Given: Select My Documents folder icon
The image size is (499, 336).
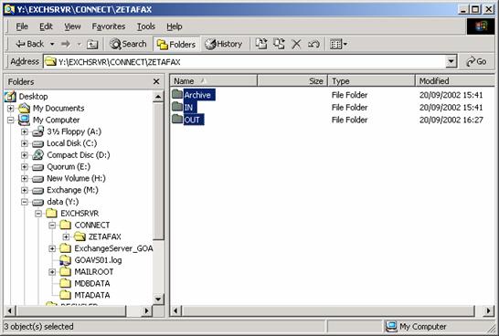Looking at the screenshot, I should tap(24, 108).
